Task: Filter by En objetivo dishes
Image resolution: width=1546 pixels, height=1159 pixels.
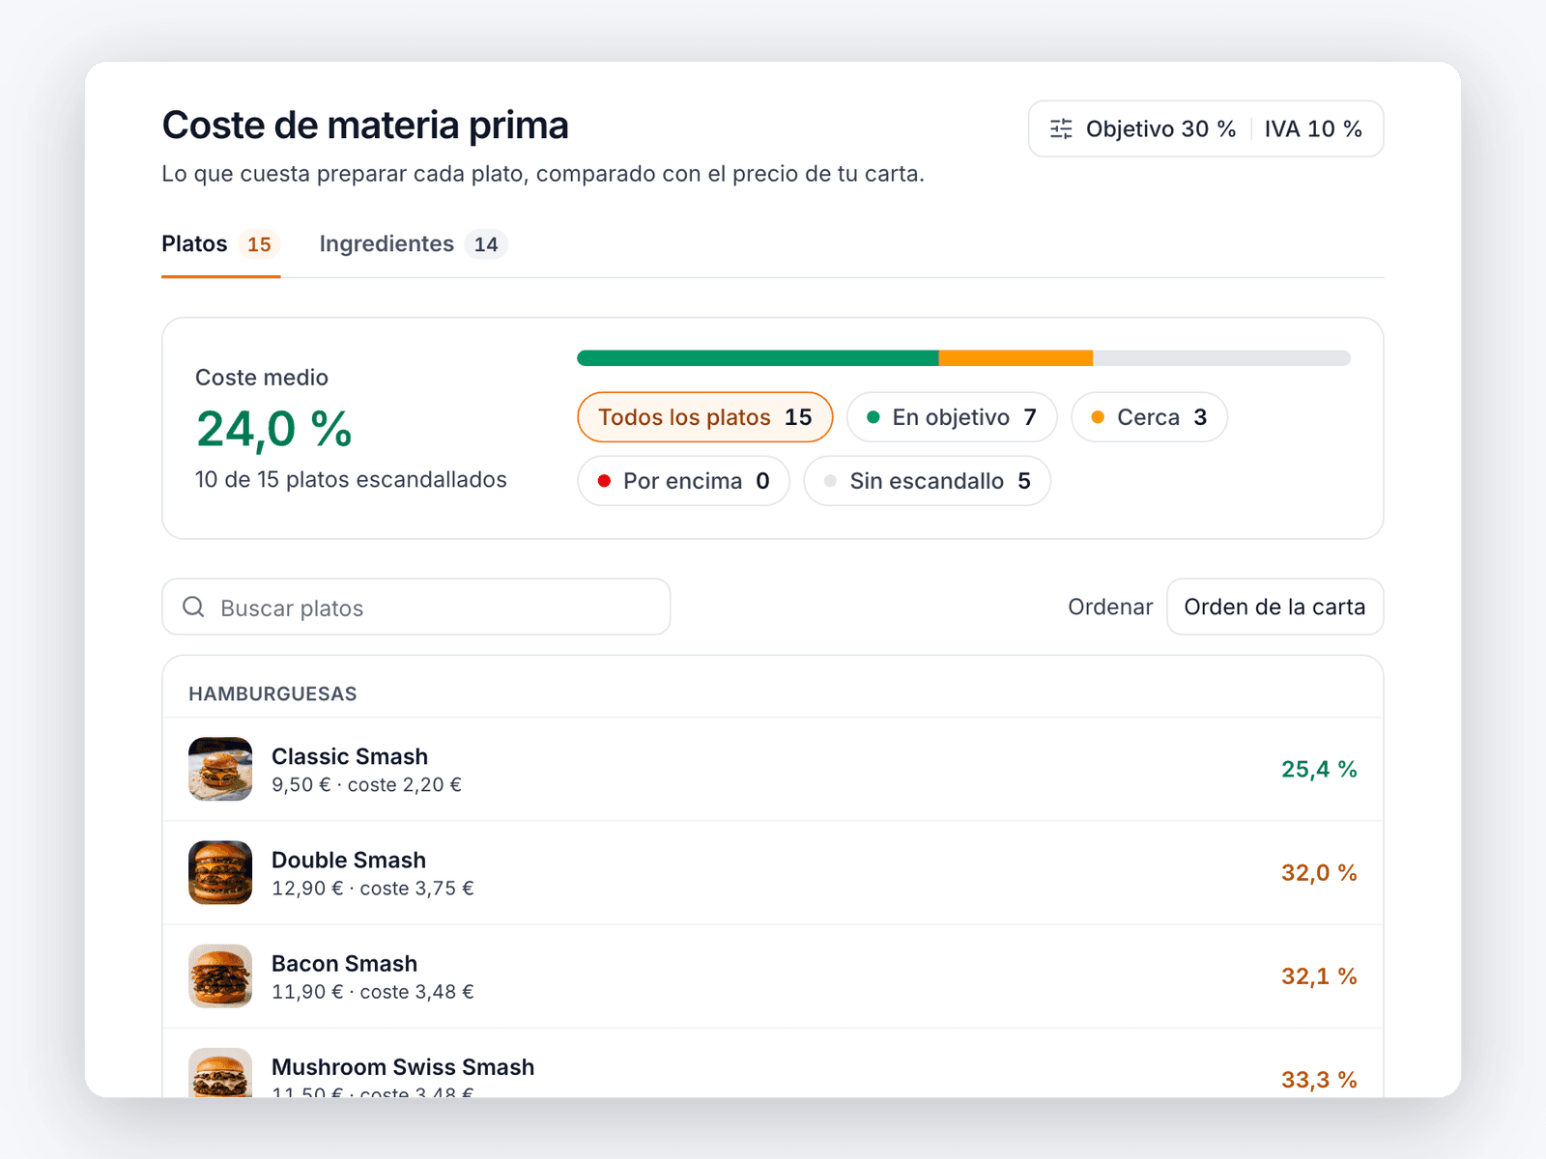Action: click(952, 417)
